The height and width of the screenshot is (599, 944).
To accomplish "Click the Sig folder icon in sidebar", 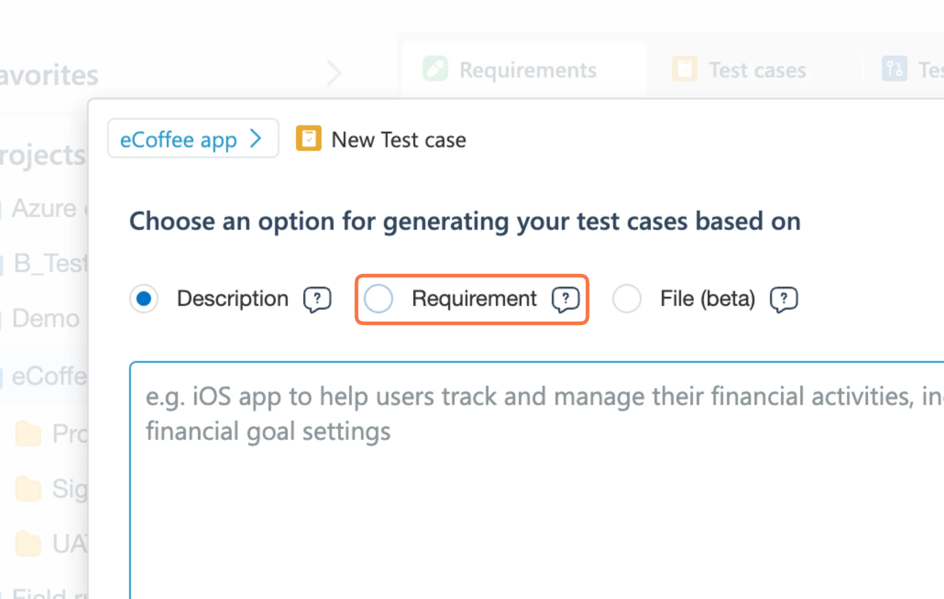I will (x=28, y=489).
